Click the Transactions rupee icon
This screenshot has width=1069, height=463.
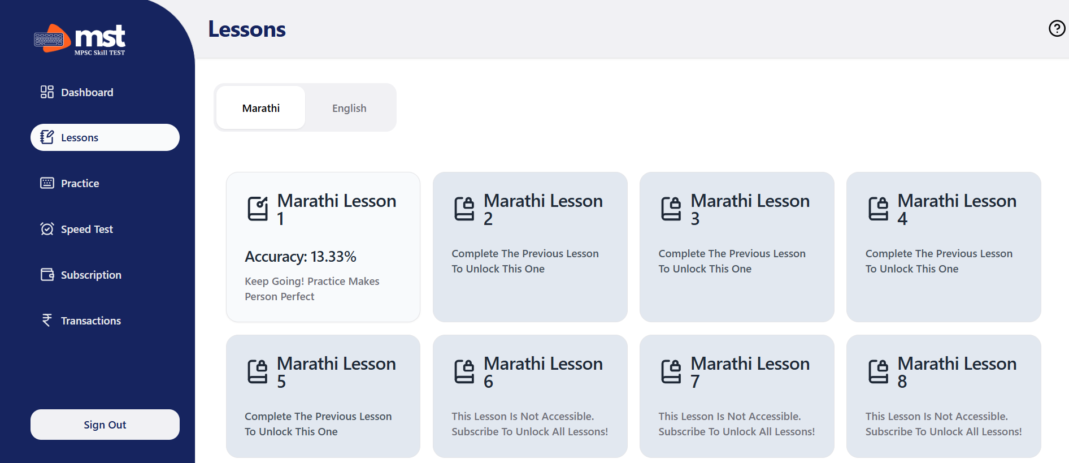47,321
